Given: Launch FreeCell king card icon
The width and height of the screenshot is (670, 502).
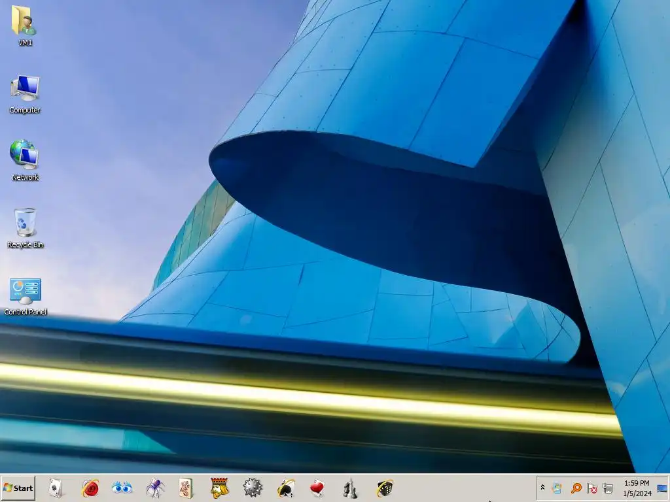Looking at the screenshot, I should click(219, 488).
